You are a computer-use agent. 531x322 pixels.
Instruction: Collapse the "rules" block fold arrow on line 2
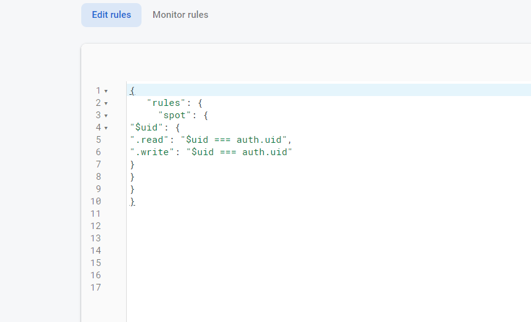pyautogui.click(x=106, y=103)
